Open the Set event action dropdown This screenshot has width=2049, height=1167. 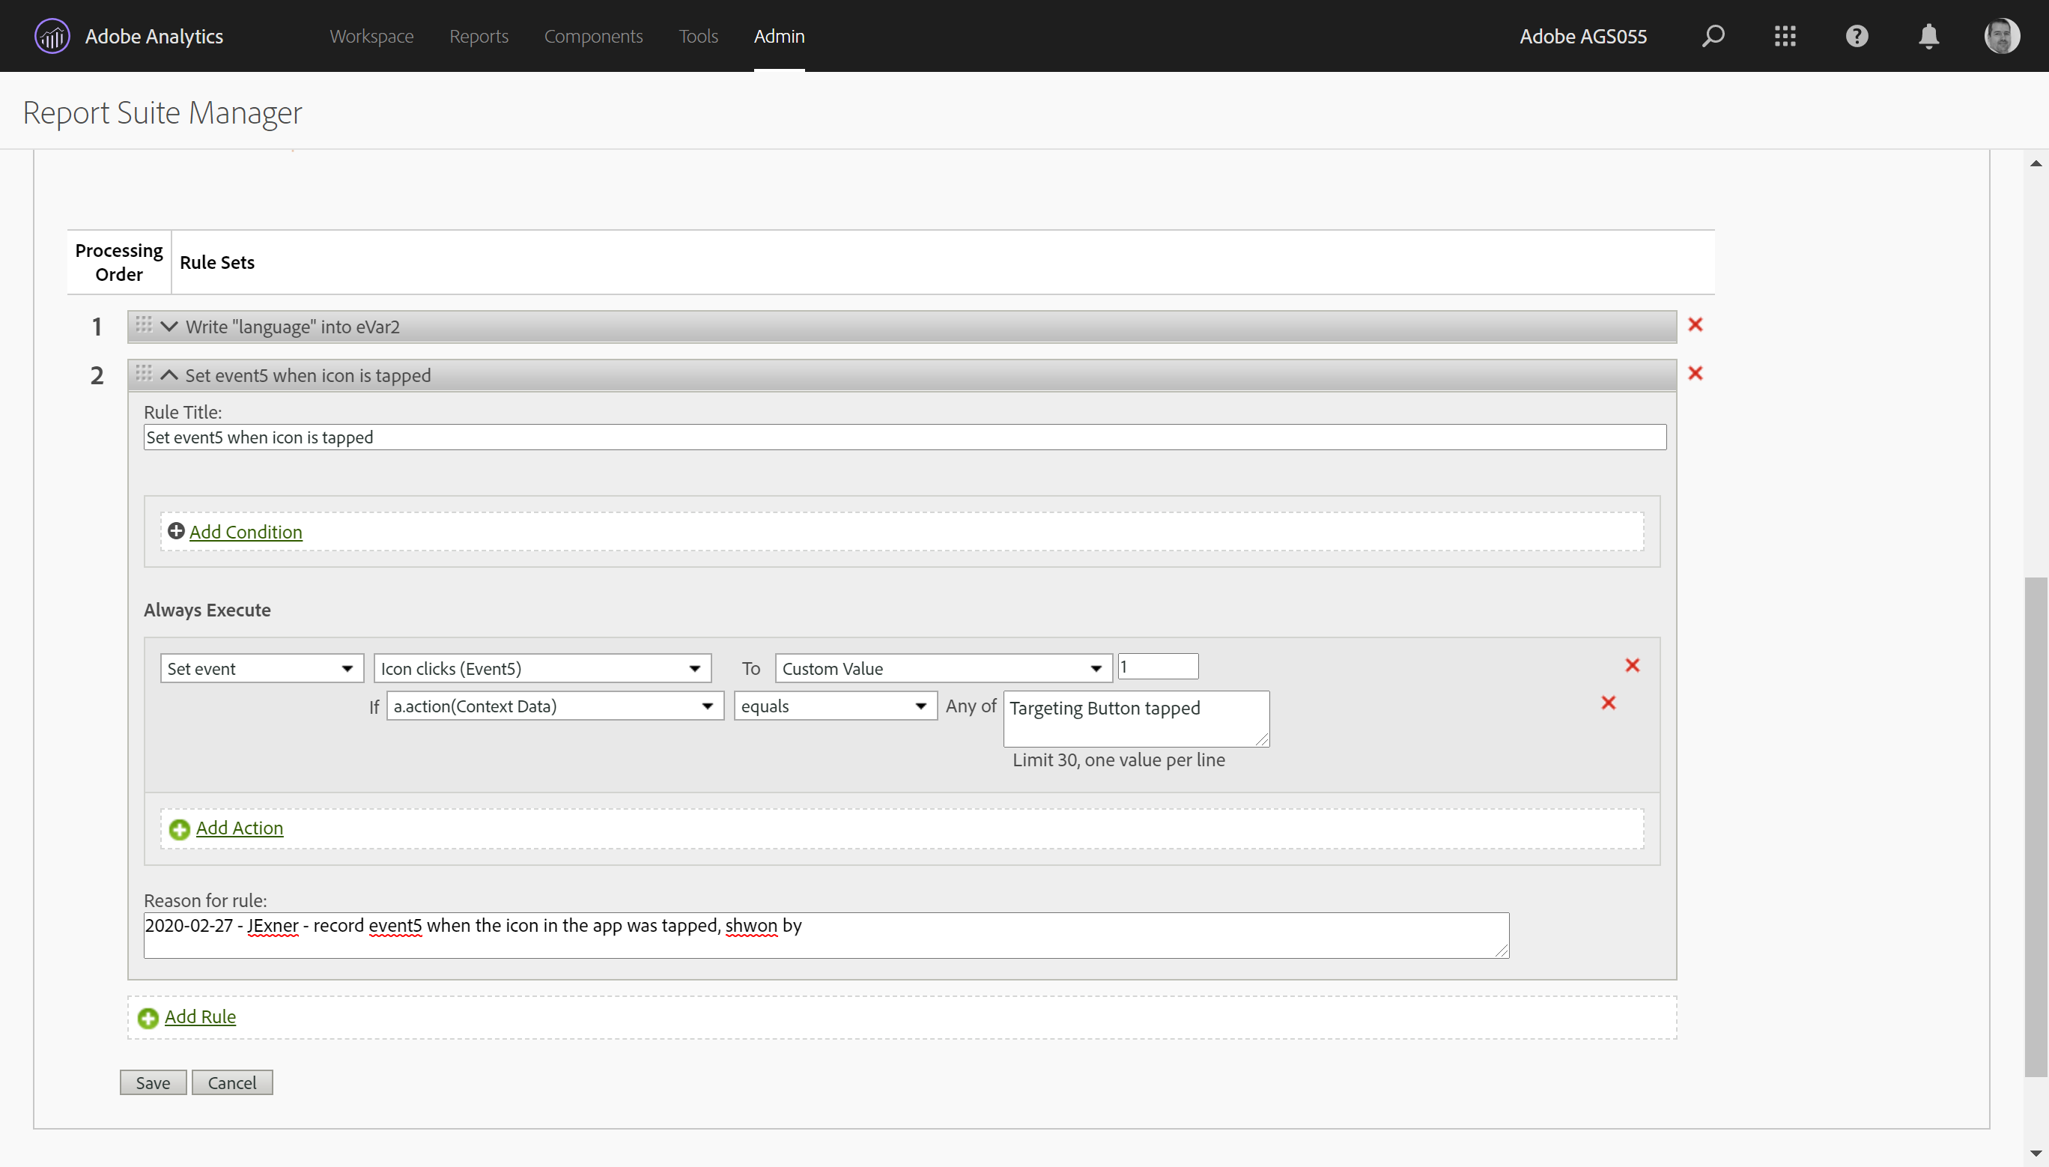tap(261, 668)
